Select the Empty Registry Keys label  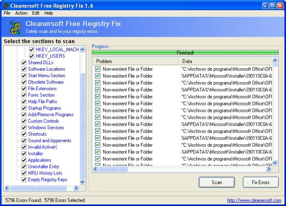coord(48,179)
